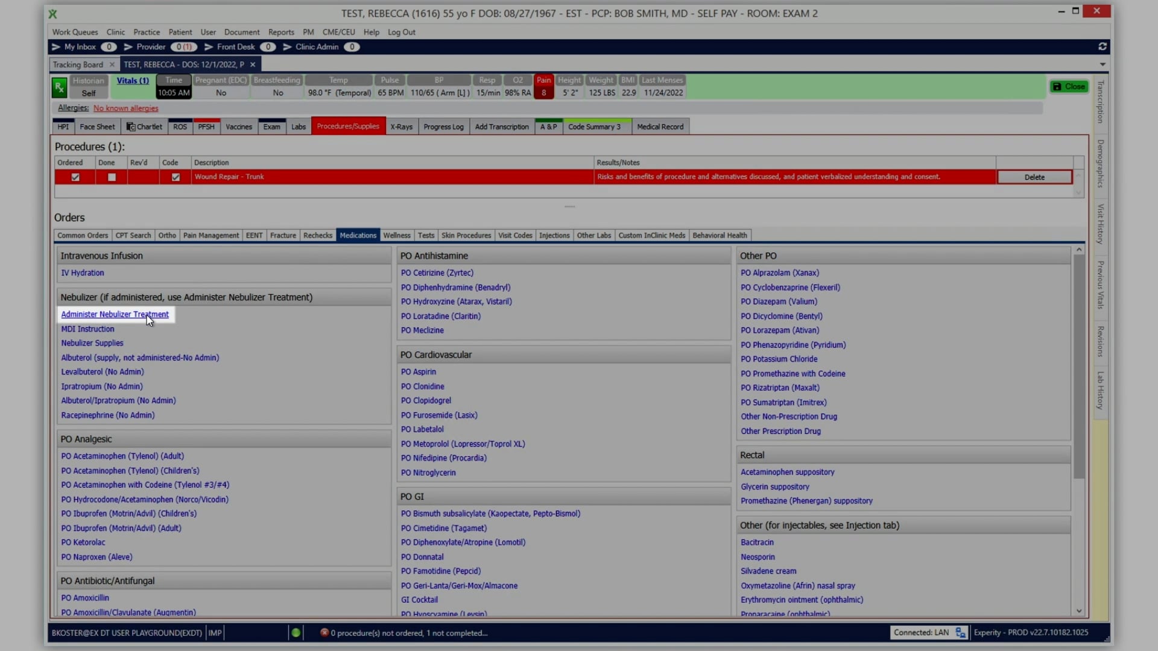1158x651 pixels.
Task: Click the LAN connection icon in status bar
Action: pyautogui.click(x=960, y=632)
